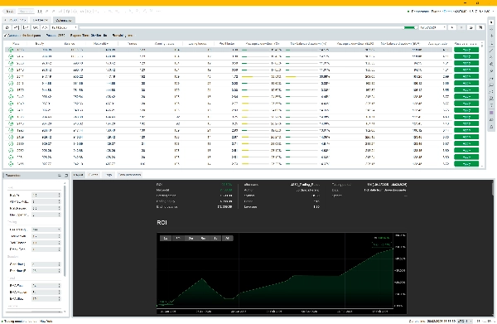Click the play icon button beside progress dropdown
497x324 pixels.
[x=452, y=27]
